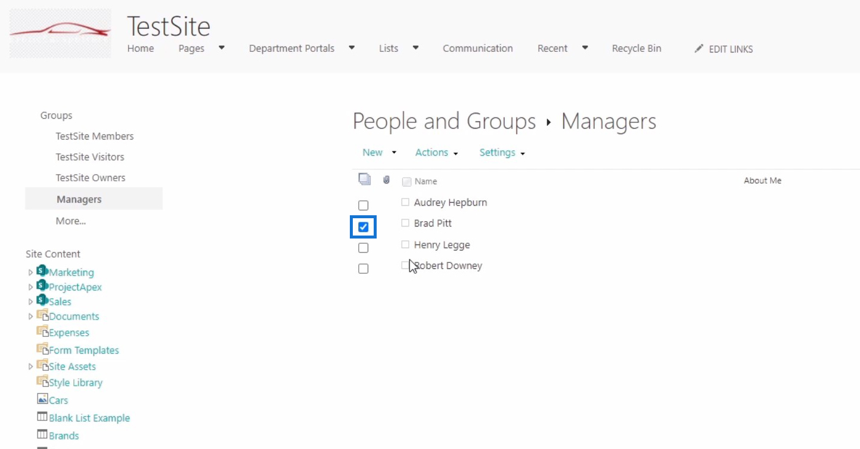Tick the Henry Legge row checkbox
860x449 pixels.
(363, 248)
